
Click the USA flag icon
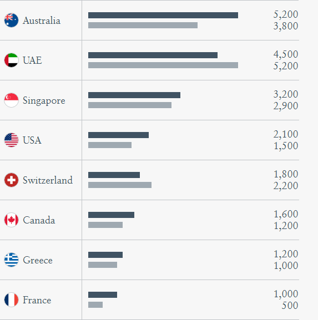pyautogui.click(x=11, y=140)
